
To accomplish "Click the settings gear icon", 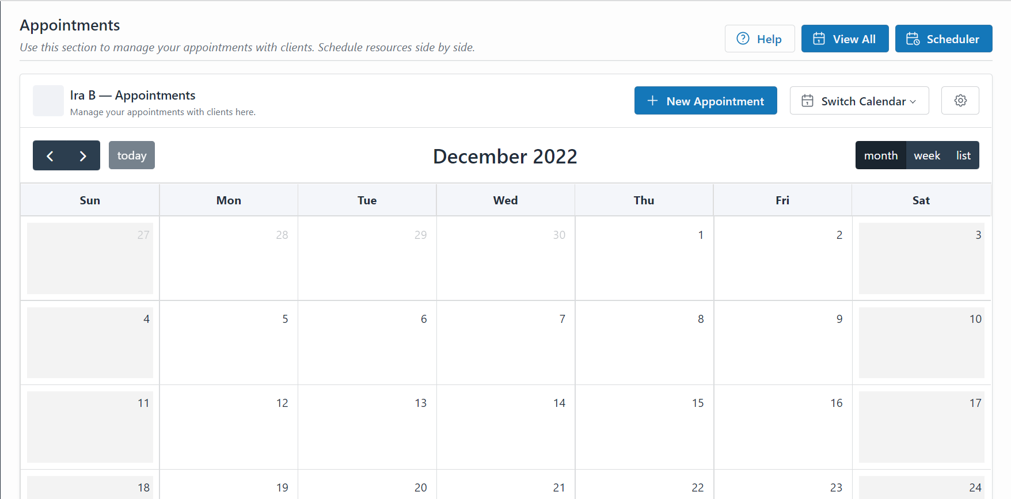I will (x=960, y=100).
